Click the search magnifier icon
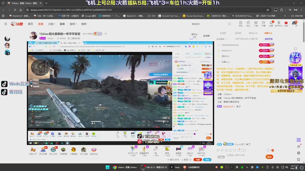305x171 pixels. coord(230,24)
